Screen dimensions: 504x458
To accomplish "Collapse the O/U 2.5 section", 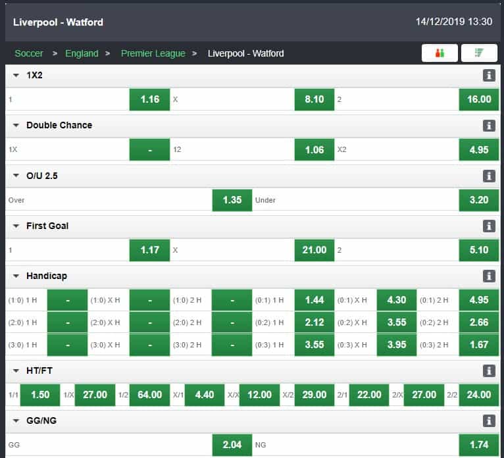I will click(x=16, y=176).
